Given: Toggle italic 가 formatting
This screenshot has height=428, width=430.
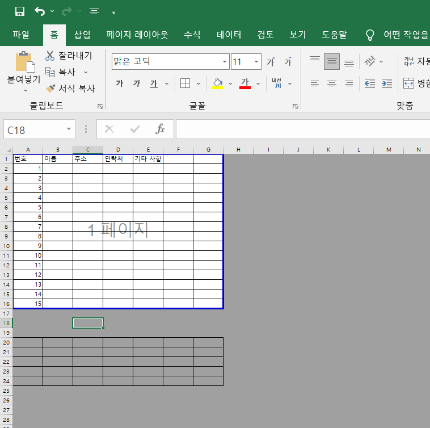Looking at the screenshot, I should (x=137, y=83).
